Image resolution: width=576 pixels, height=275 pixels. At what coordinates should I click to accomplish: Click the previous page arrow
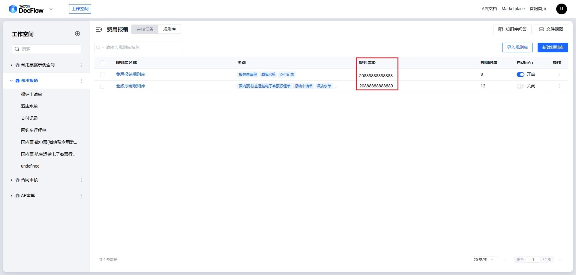click(x=505, y=260)
